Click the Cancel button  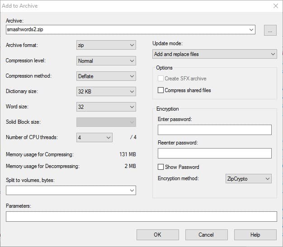coord(206,235)
